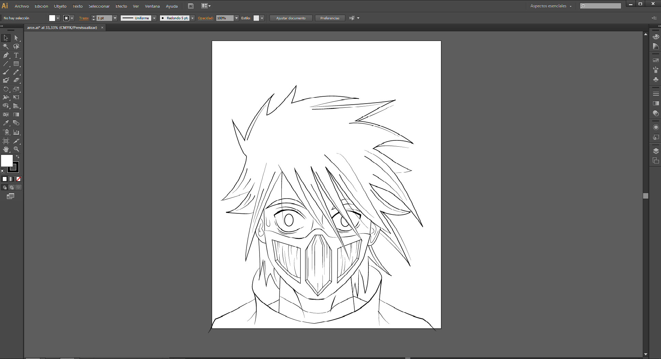Open the Symbols panel club icon

tap(655, 80)
